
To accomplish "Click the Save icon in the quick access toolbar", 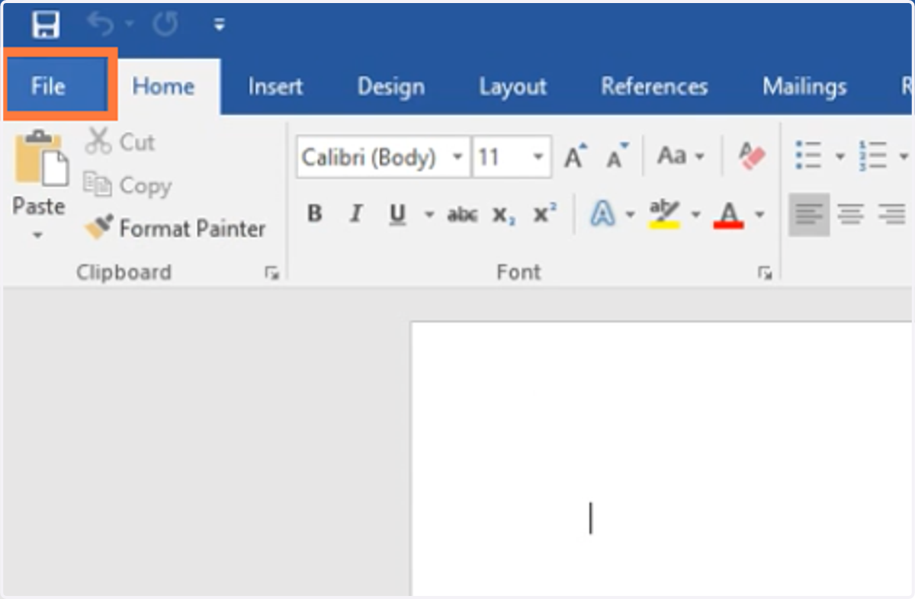I will (45, 25).
